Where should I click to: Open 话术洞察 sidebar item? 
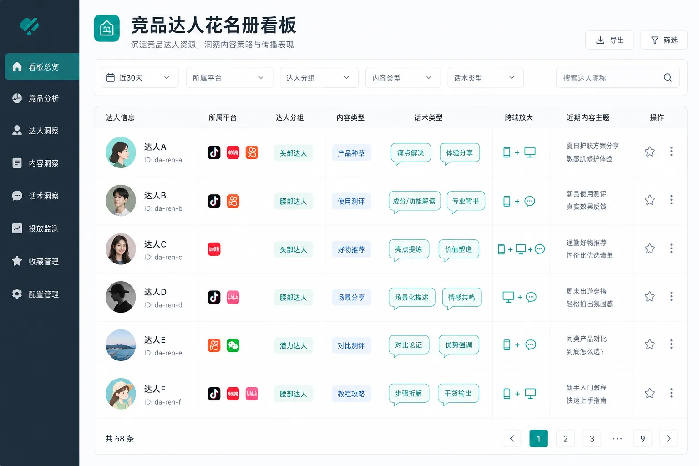pos(42,196)
